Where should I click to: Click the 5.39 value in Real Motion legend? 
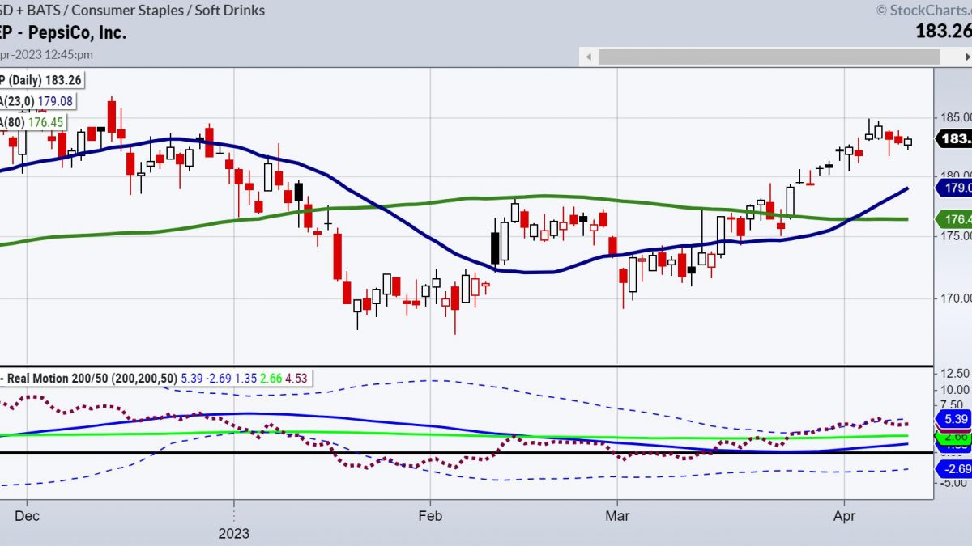(x=193, y=379)
